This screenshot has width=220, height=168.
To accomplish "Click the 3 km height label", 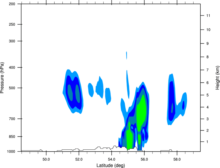I will [208, 119].
